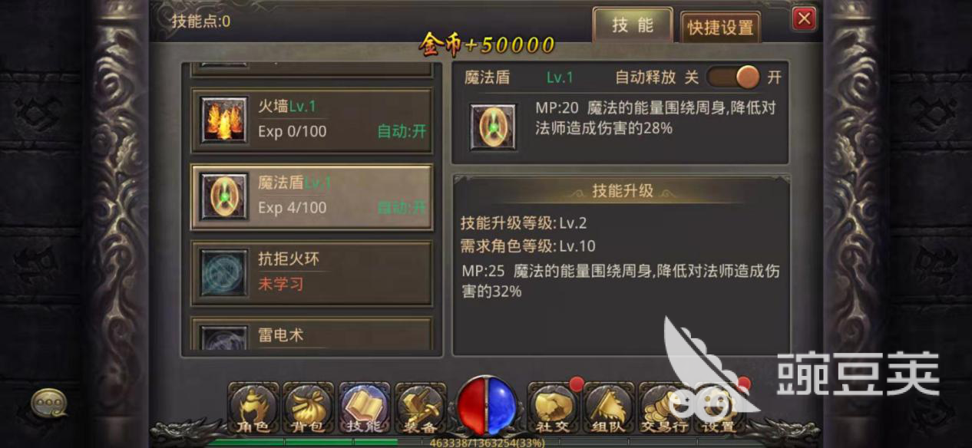The height and width of the screenshot is (448, 972).
Task: Toggle the 自动释放 switch for 魔法盾
Action: [733, 77]
